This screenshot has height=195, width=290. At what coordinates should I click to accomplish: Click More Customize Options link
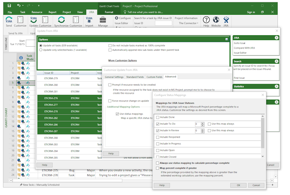[123, 60]
